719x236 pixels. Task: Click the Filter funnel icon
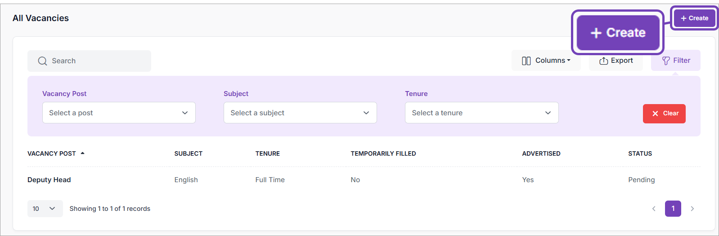pyautogui.click(x=666, y=61)
